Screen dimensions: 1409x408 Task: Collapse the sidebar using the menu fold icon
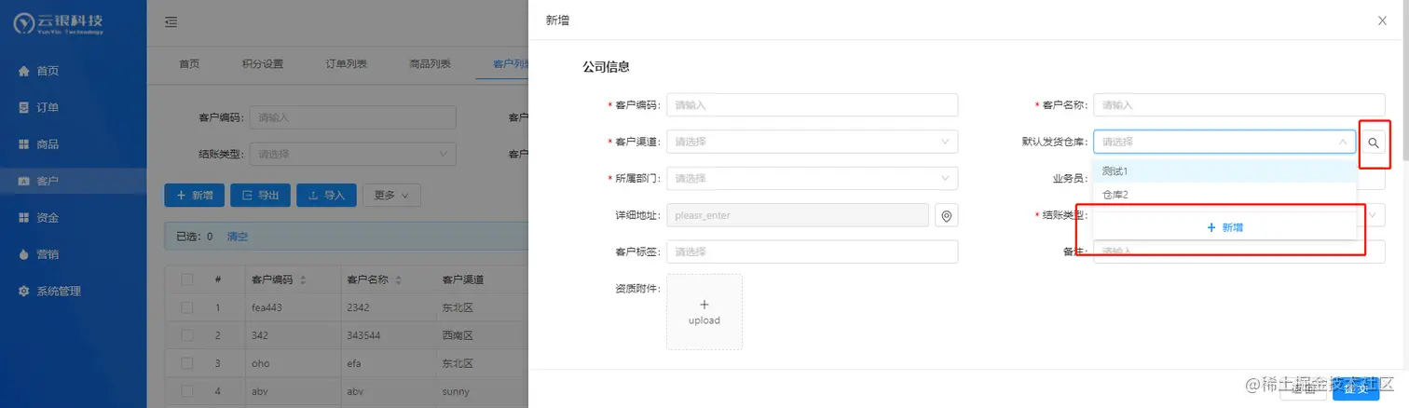(171, 22)
